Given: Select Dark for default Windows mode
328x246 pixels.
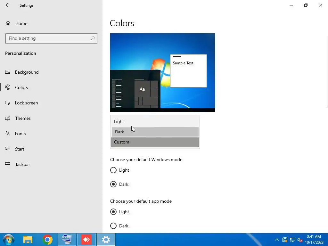Looking at the screenshot, I should (113, 184).
